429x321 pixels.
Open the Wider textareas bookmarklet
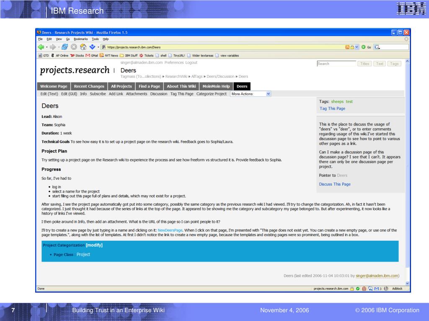[200, 56]
